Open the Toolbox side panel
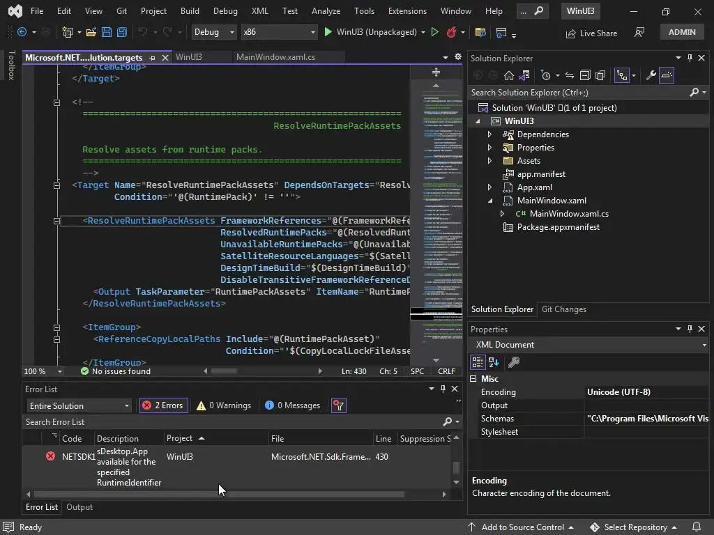The width and height of the screenshot is (714, 535). (x=12, y=65)
